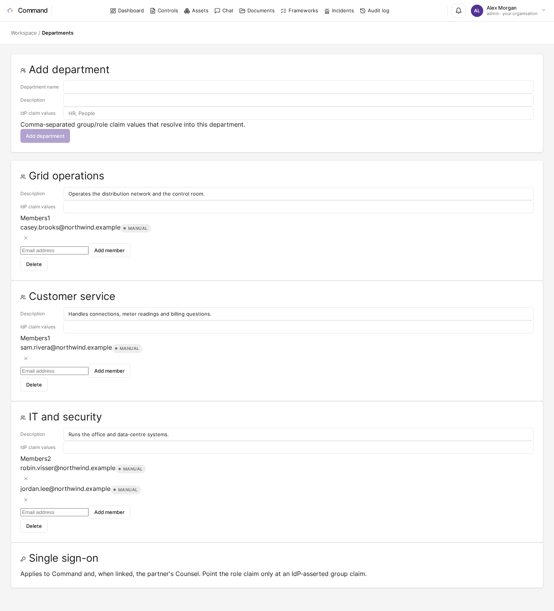Screen dimensions: 554x611
Task: Click the Workspace breadcrumb link
Action: point(24,33)
